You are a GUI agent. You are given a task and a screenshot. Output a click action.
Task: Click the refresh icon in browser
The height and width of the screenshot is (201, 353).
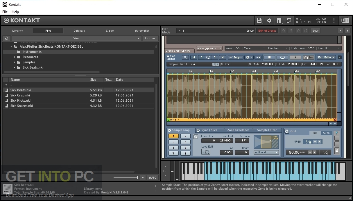pyautogui.click(x=6, y=38)
